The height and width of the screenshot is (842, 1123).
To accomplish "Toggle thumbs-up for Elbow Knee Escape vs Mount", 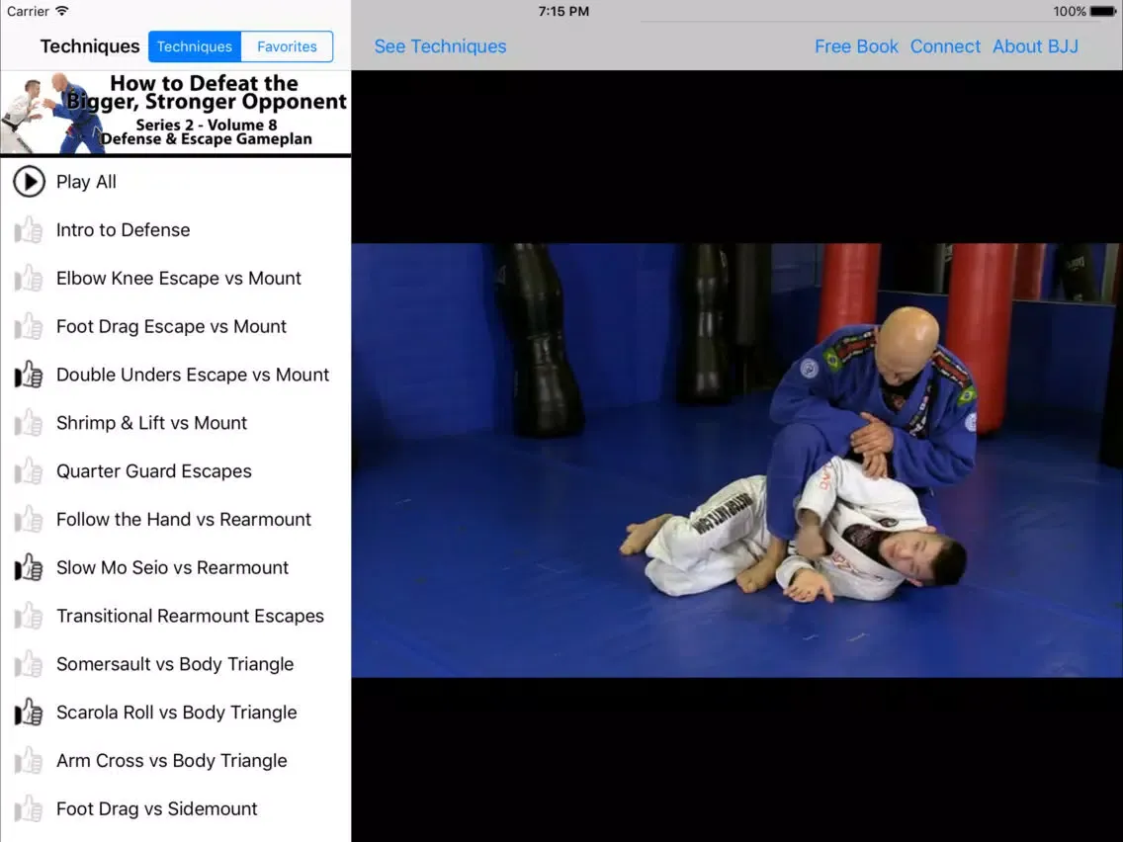I will (29, 279).
